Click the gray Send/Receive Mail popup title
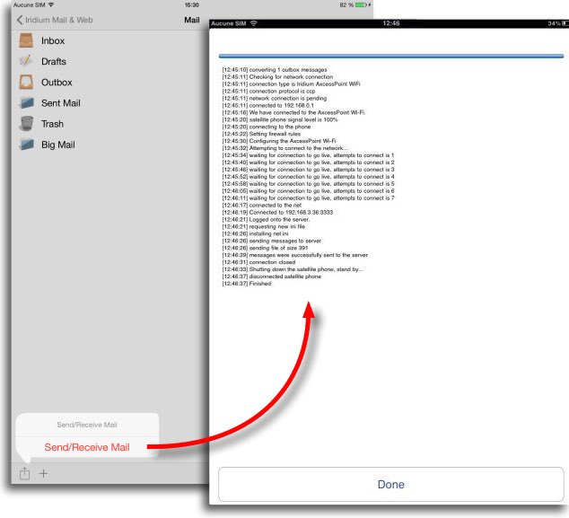The image size is (569, 518). tap(87, 425)
